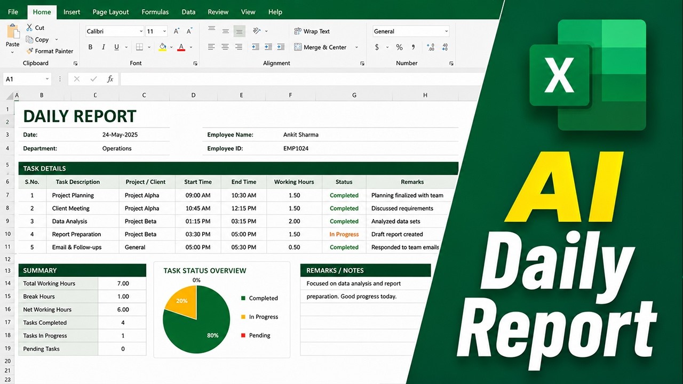Open Number group dialog launcher

(451, 63)
